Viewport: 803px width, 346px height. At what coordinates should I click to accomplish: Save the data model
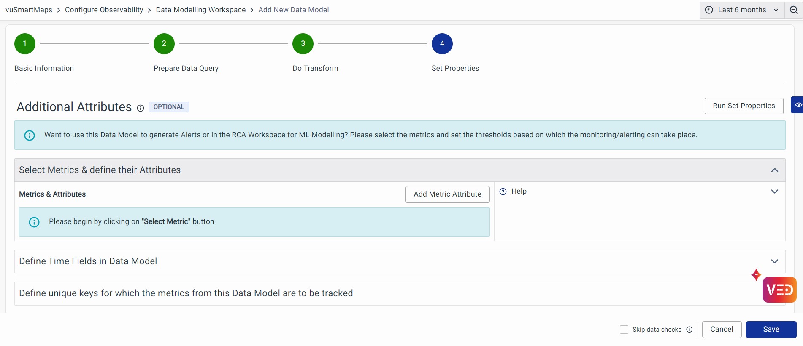771,330
